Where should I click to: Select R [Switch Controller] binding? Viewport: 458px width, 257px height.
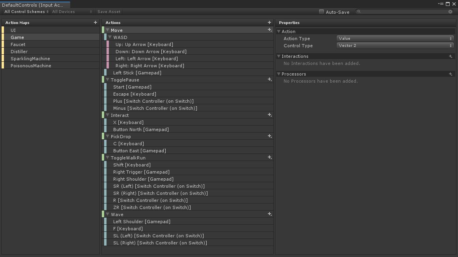[189, 200]
